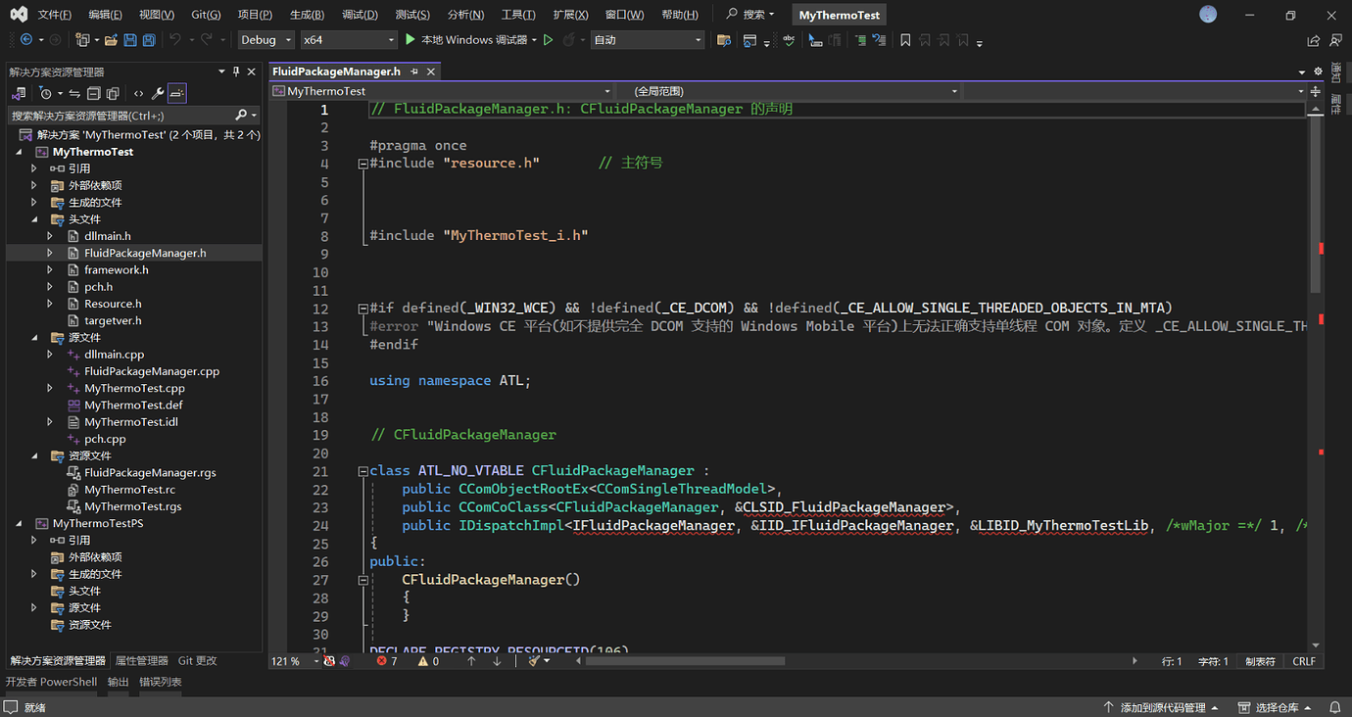Toggle pin on FluidPackageManager.h tab
The image size is (1352, 717).
(x=414, y=72)
